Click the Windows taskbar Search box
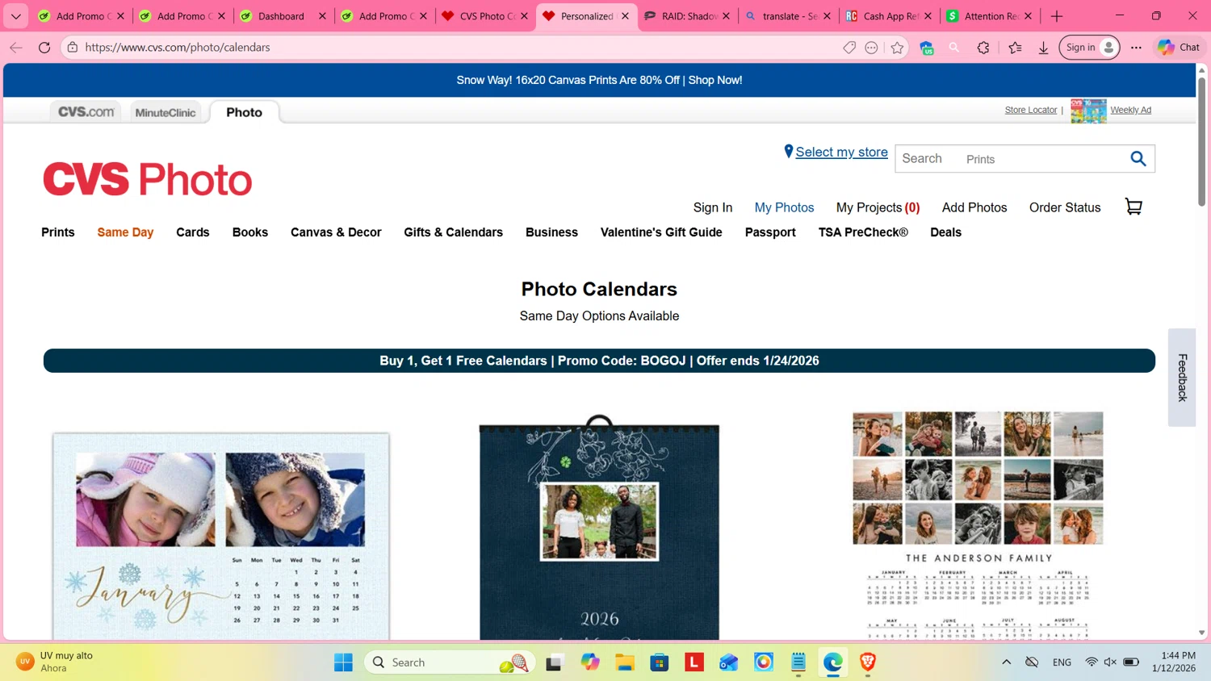This screenshot has height=681, width=1211. [450, 662]
